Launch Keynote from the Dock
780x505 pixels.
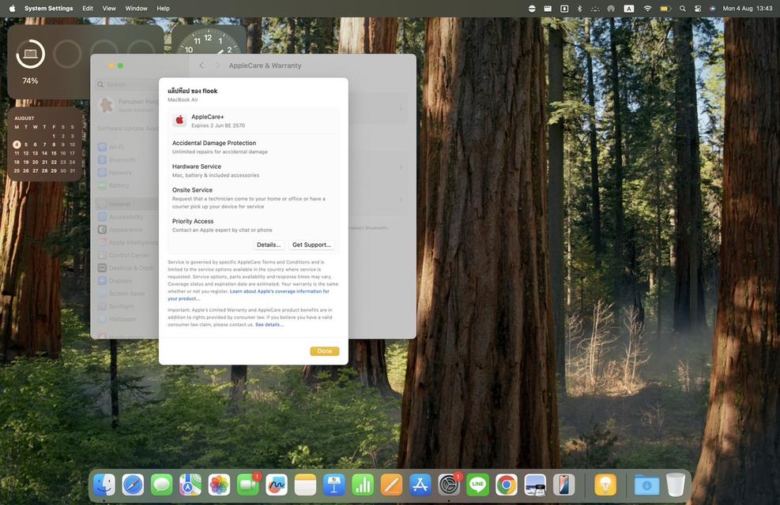[333, 484]
